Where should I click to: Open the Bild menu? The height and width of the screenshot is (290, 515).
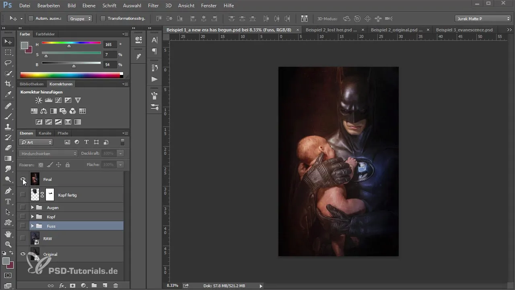coord(72,6)
